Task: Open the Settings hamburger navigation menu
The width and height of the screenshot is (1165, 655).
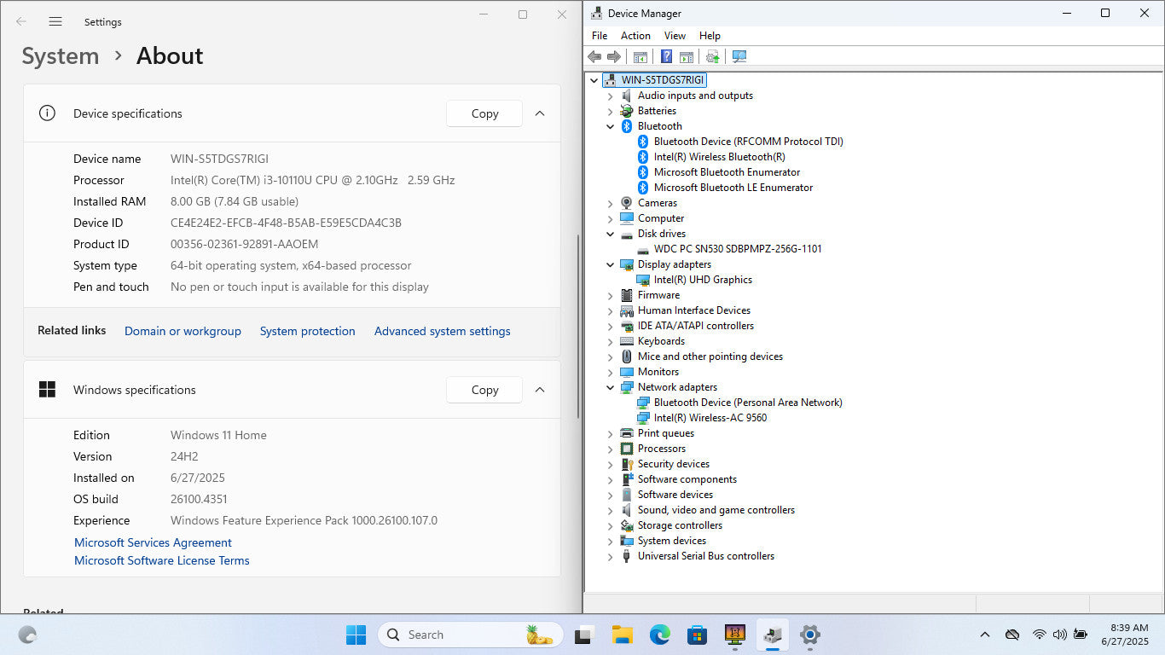Action: tap(55, 21)
